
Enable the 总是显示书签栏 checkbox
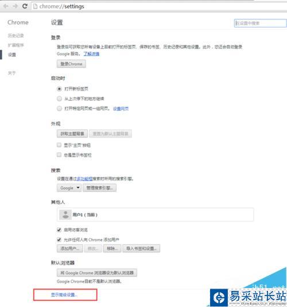59,155
